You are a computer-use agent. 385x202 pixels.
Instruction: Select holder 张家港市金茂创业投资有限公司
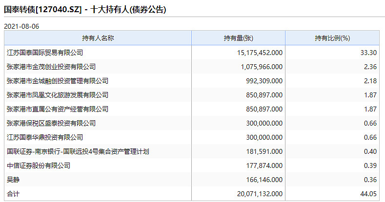(x=51, y=67)
